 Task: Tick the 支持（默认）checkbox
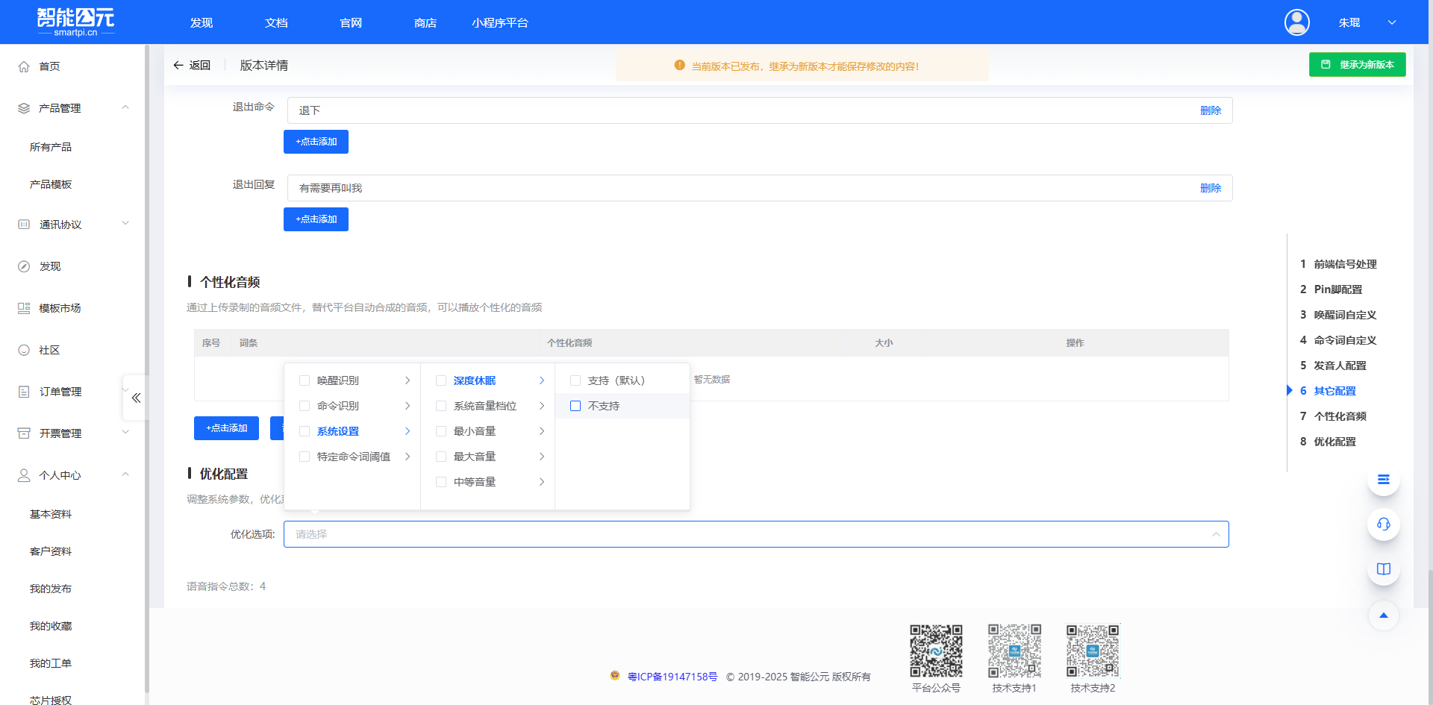(x=575, y=380)
